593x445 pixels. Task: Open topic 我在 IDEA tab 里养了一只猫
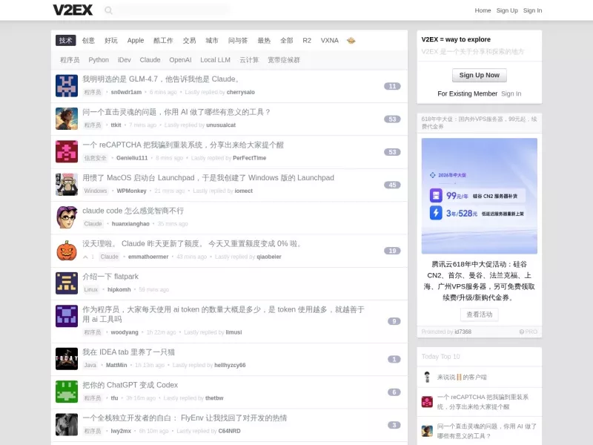click(x=128, y=352)
